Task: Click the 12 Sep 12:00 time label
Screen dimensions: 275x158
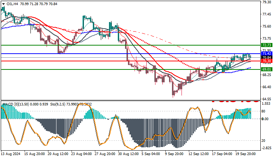Action: point(199,154)
